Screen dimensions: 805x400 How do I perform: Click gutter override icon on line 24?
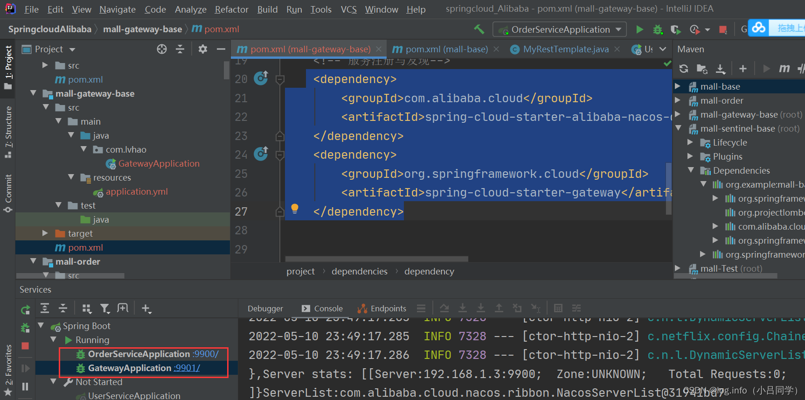pos(261,154)
